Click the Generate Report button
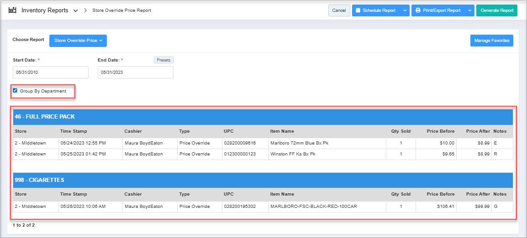The height and width of the screenshot is (238, 527). [x=496, y=10]
